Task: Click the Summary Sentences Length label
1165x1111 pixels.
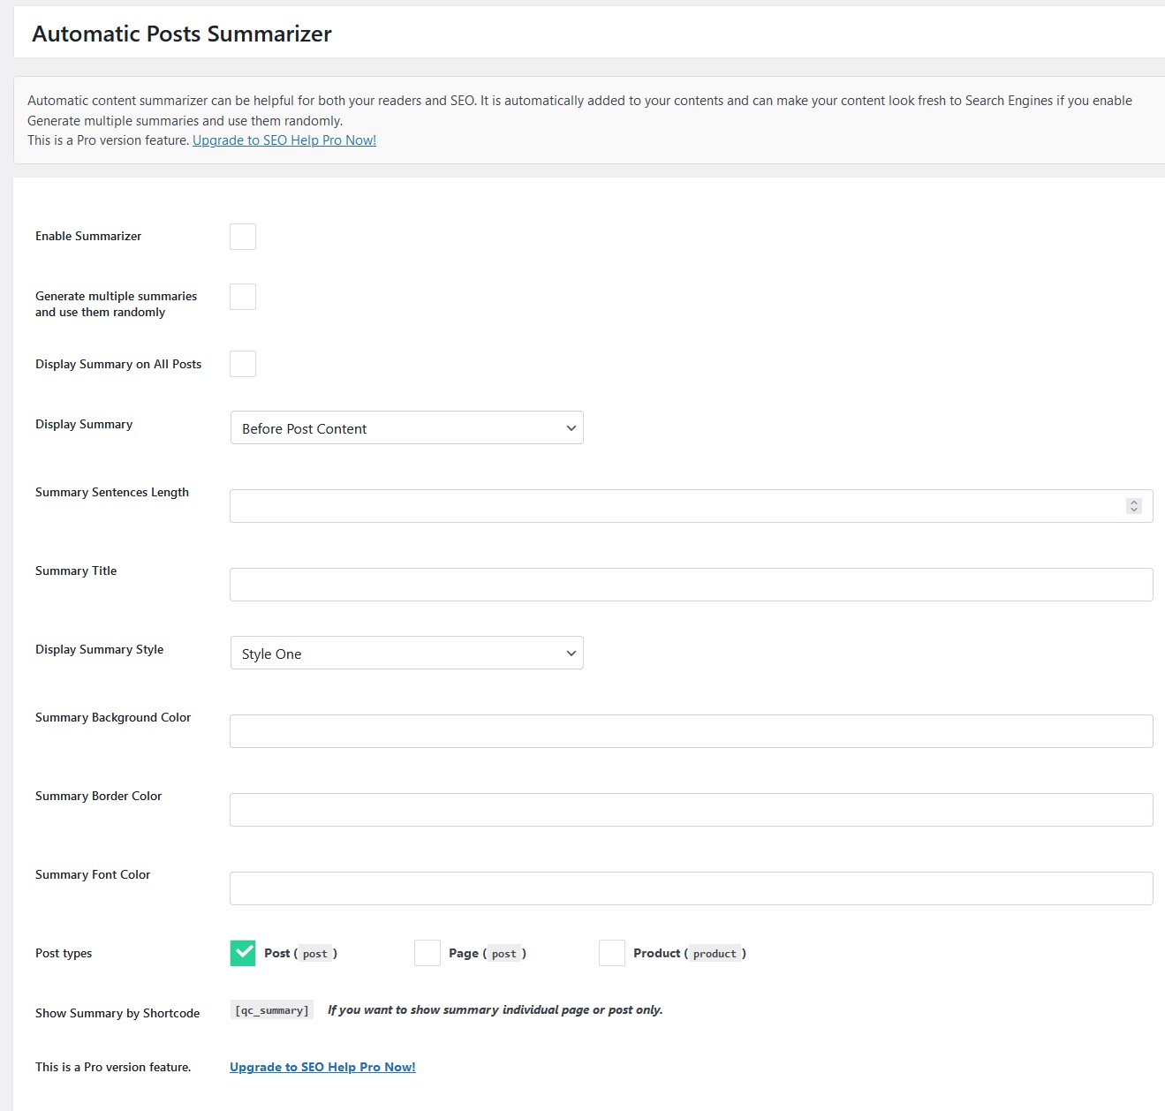Action: pos(112,492)
